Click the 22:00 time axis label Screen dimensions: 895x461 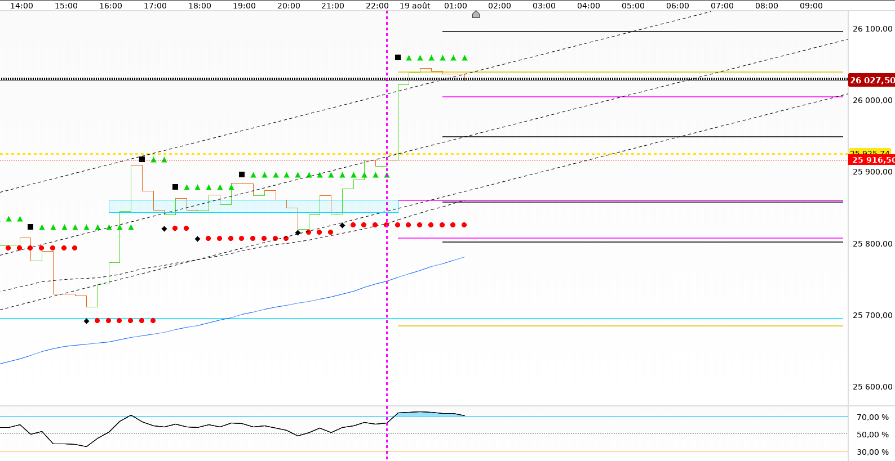point(377,6)
